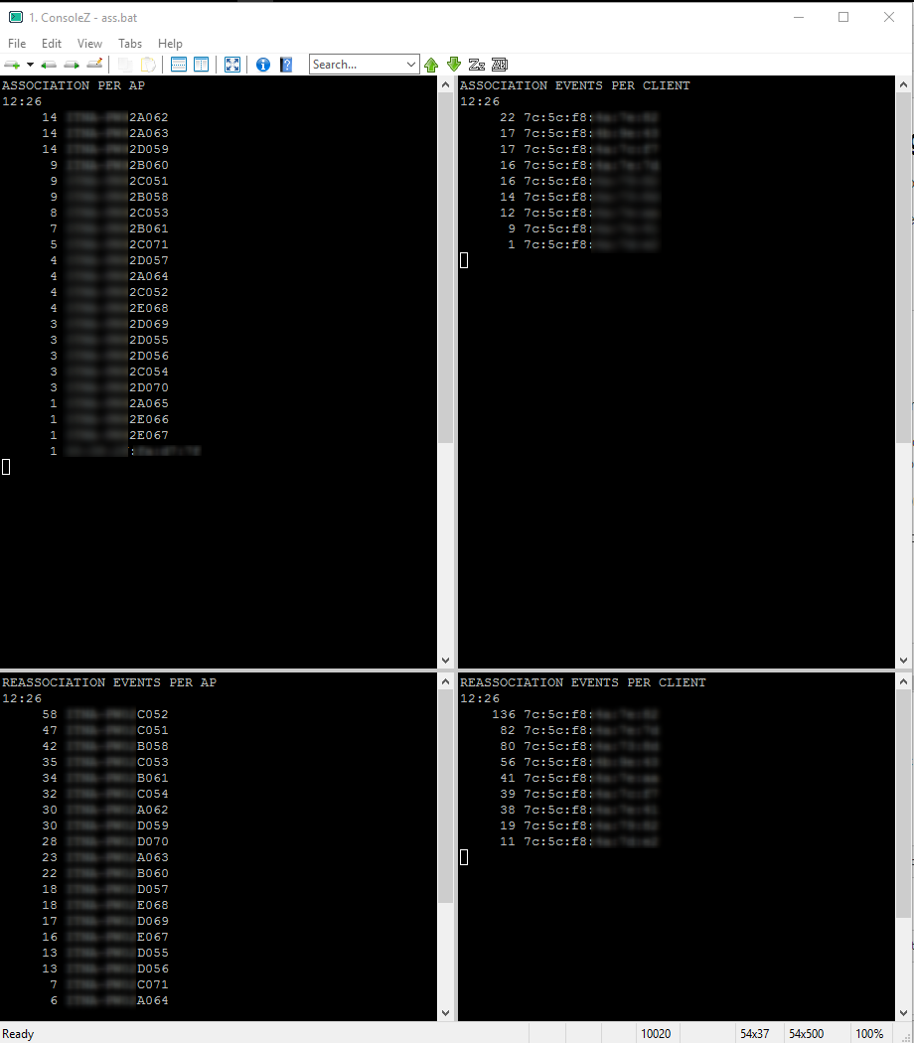Click scroll-up arrow of Association Per AP pane

(x=446, y=84)
